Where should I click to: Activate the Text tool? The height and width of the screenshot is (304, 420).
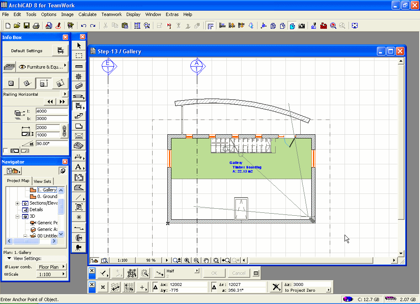(x=78, y=167)
